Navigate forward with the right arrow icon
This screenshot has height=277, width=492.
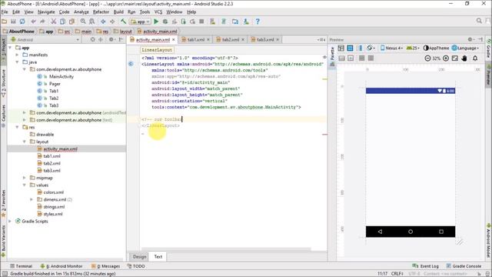tap(112, 22)
